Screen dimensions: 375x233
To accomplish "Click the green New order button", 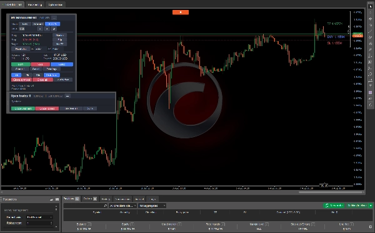I will [334, 206].
